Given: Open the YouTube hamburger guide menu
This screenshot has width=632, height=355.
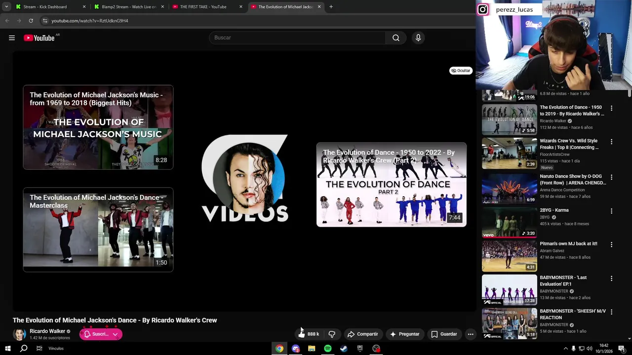Looking at the screenshot, I should coord(12,38).
